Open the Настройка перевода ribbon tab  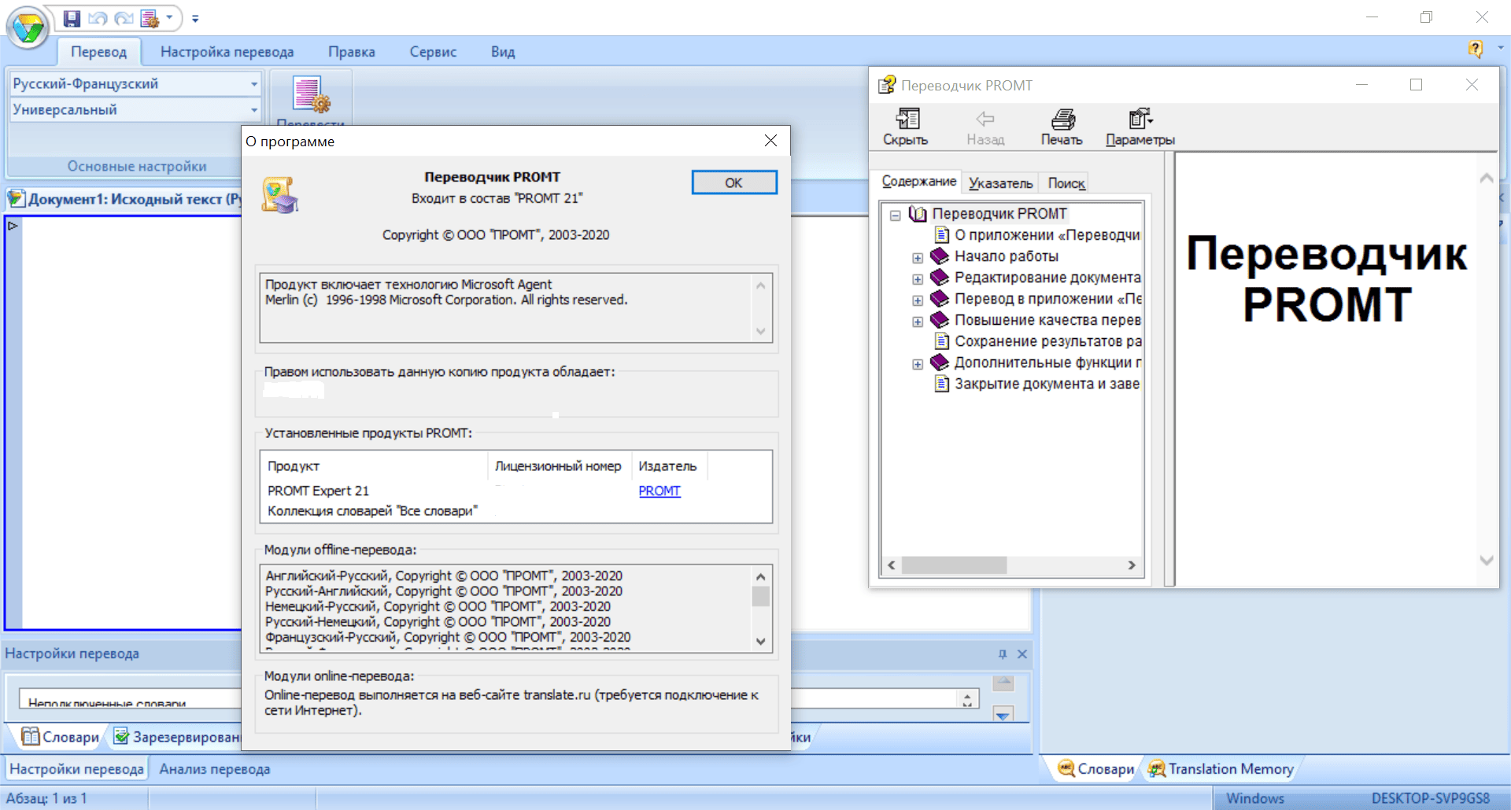click(227, 52)
